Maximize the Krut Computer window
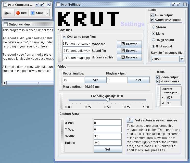190x163 pixels. [42, 5]
